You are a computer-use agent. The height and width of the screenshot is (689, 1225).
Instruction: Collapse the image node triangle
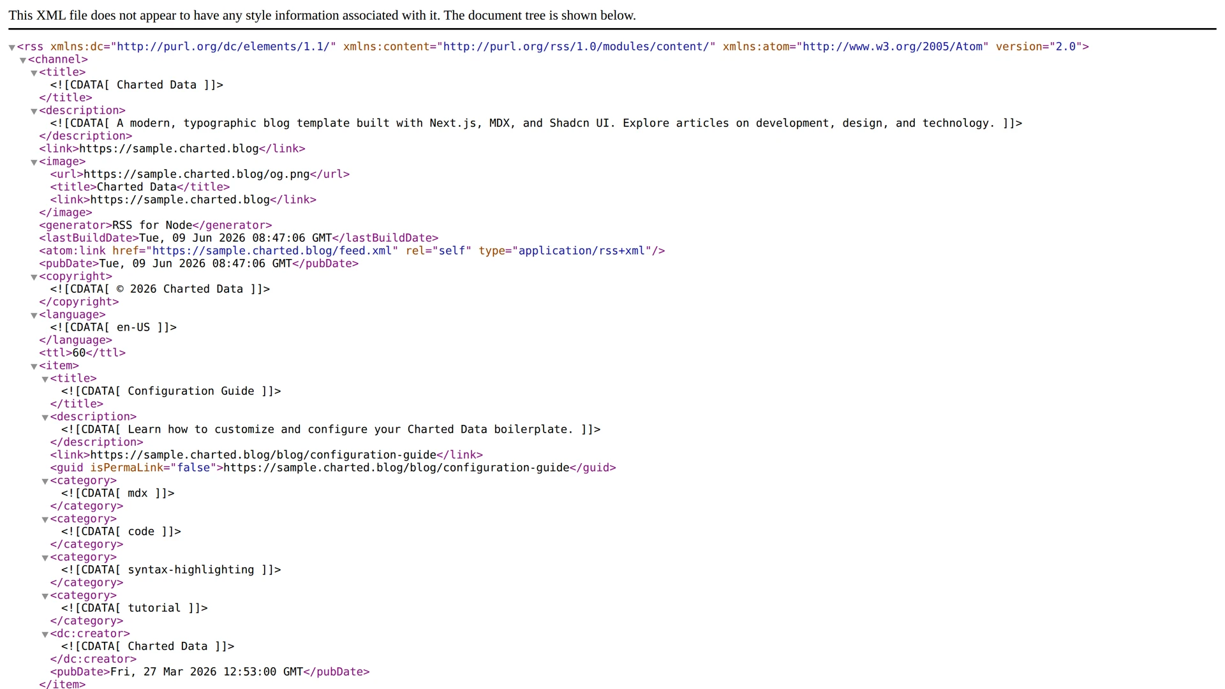point(34,162)
